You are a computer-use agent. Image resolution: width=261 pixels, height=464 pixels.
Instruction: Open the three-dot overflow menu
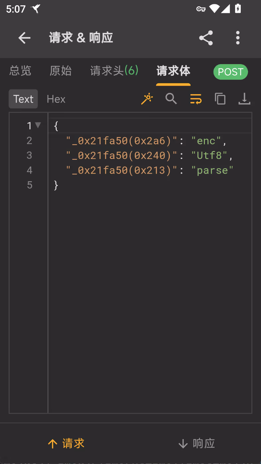coord(238,38)
